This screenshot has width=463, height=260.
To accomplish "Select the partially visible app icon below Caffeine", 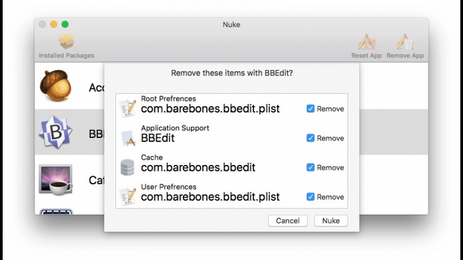I will tap(56, 211).
